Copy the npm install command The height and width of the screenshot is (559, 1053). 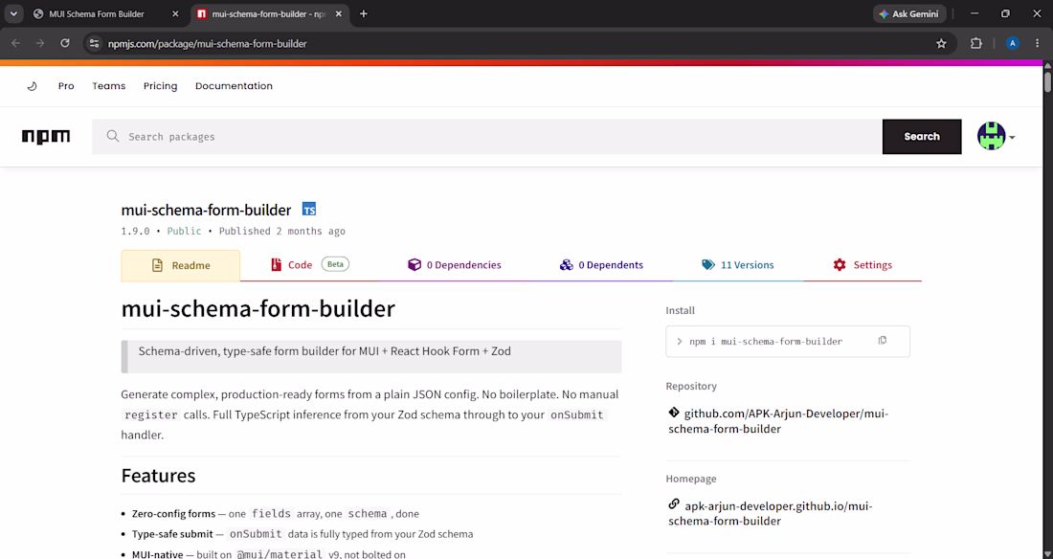[883, 341]
